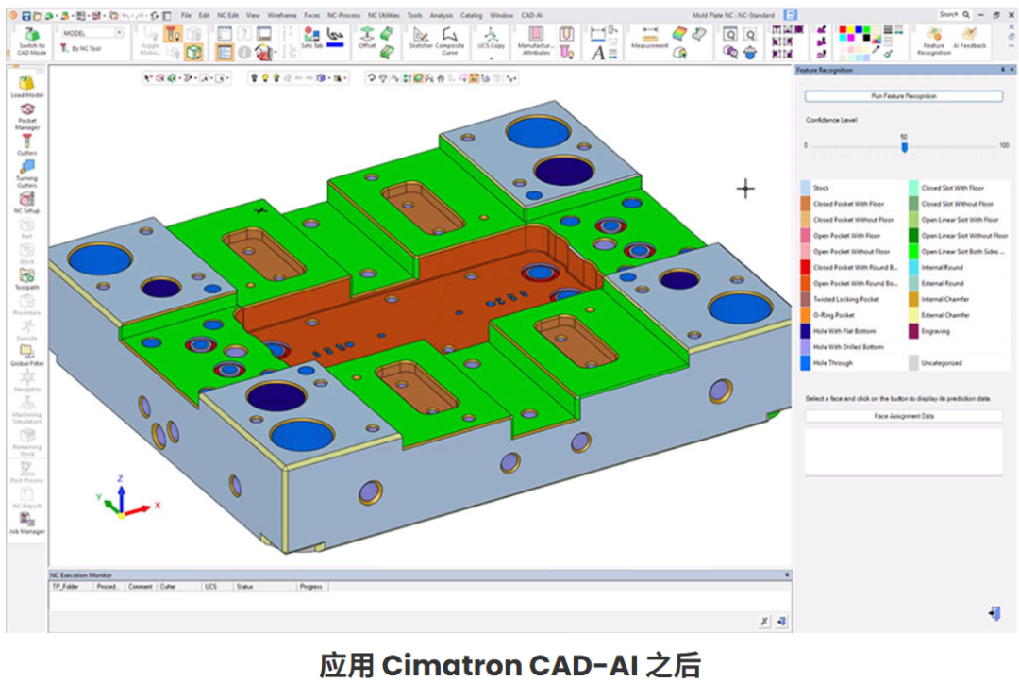Click the Feature Recognition ribbon icon

(x=934, y=34)
